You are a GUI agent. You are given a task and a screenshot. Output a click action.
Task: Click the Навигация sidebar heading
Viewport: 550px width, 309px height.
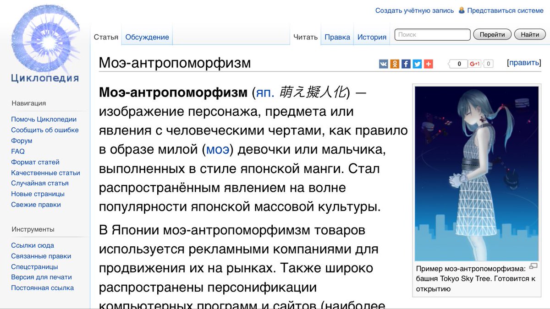coord(29,103)
